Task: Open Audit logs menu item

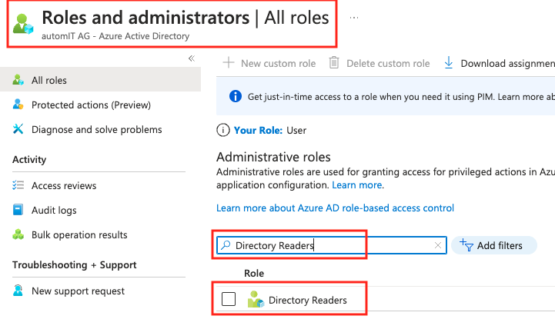Action: tap(54, 210)
